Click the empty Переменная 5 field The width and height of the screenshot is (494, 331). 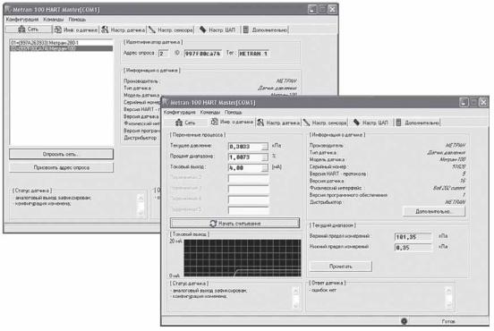coord(249,210)
